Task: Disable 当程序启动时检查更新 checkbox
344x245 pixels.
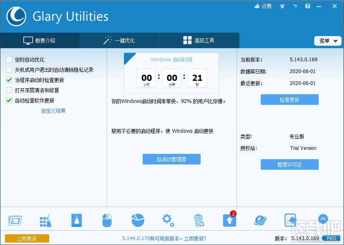Action: tap(9, 80)
